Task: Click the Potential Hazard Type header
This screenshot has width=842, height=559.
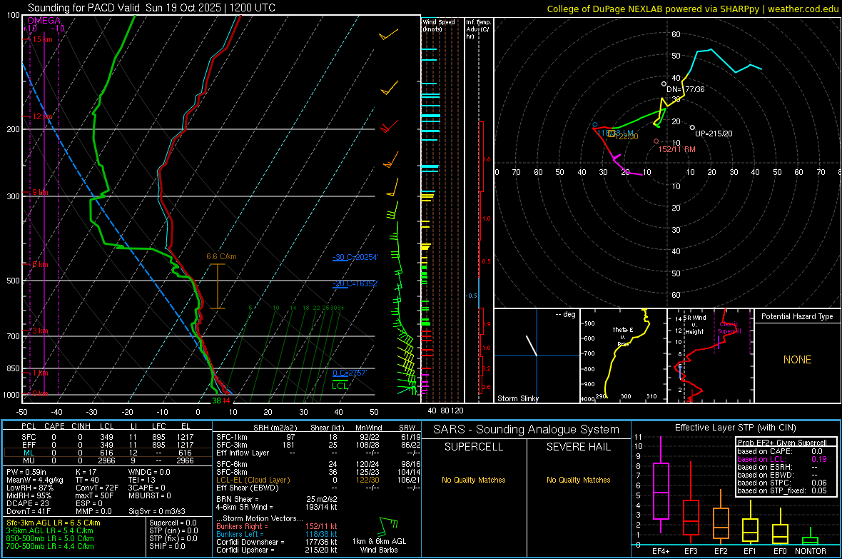Action: point(797,316)
